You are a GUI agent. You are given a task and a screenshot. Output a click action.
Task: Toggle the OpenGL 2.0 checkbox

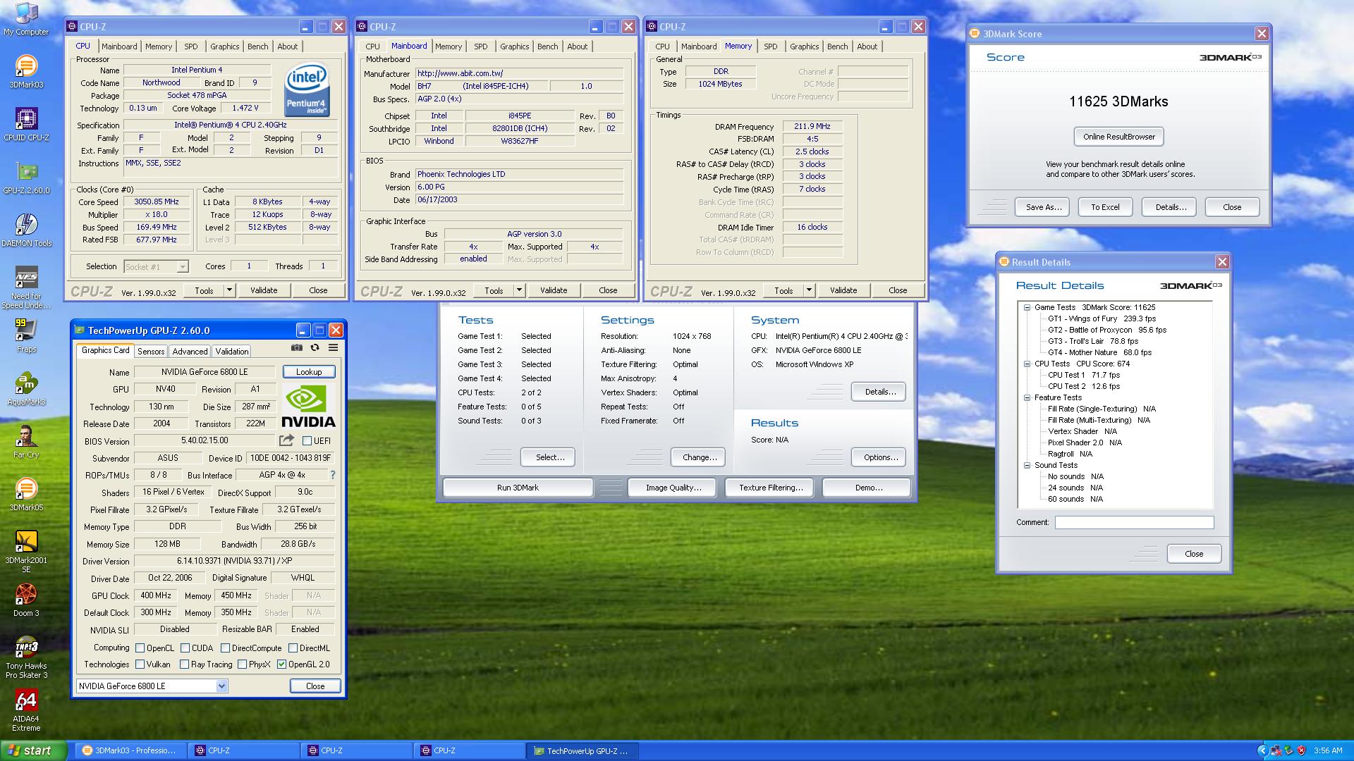[x=281, y=664]
